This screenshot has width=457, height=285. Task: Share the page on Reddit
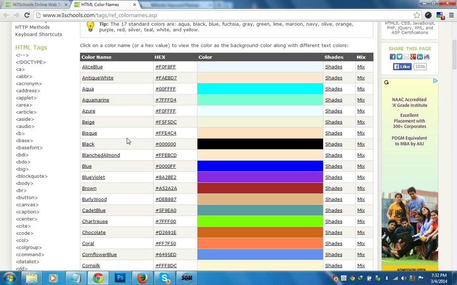427,57
